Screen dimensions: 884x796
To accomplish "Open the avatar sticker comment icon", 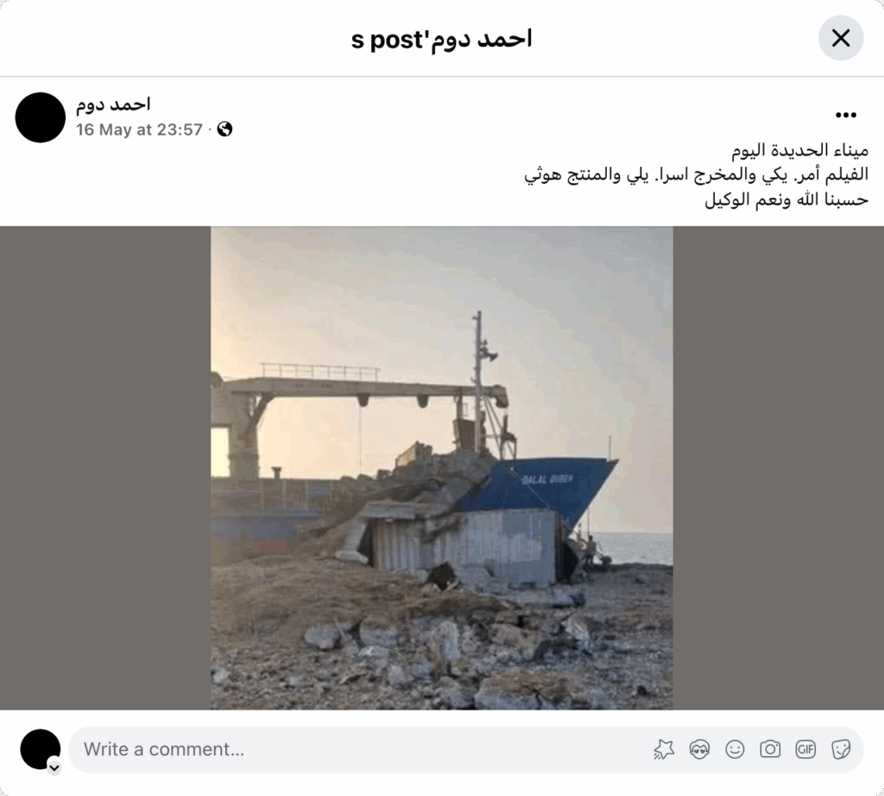I will point(664,749).
